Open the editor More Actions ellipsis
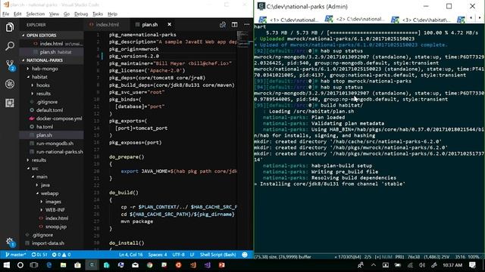Screen dimensions: 485x272 click(246, 25)
